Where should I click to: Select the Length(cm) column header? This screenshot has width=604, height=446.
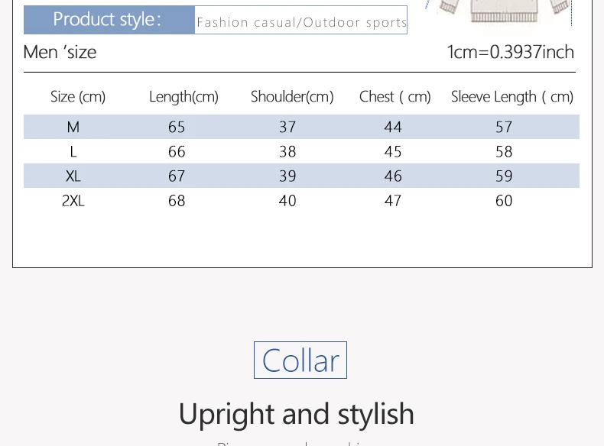point(183,96)
